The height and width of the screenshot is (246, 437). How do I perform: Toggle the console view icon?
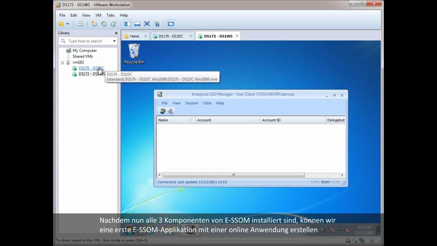(171, 24)
